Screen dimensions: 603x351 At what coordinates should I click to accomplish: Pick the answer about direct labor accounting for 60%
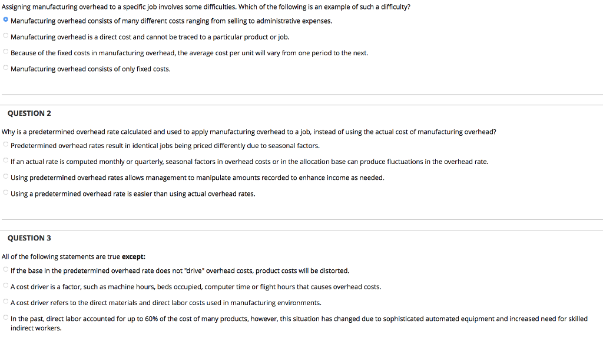click(5, 318)
